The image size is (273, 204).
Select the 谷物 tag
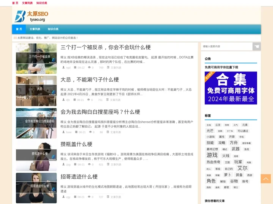click(x=234, y=181)
